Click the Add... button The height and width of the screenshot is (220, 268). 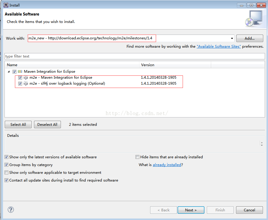[250, 38]
